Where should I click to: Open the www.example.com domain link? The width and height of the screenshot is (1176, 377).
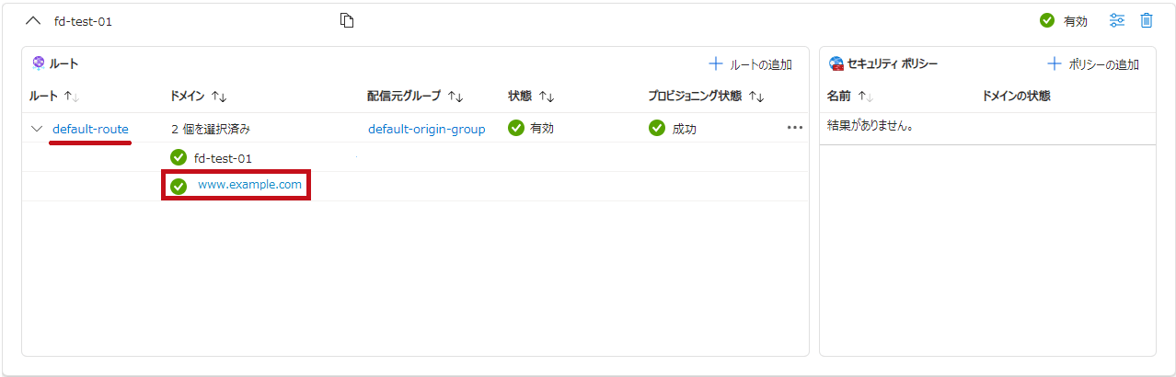pos(249,186)
